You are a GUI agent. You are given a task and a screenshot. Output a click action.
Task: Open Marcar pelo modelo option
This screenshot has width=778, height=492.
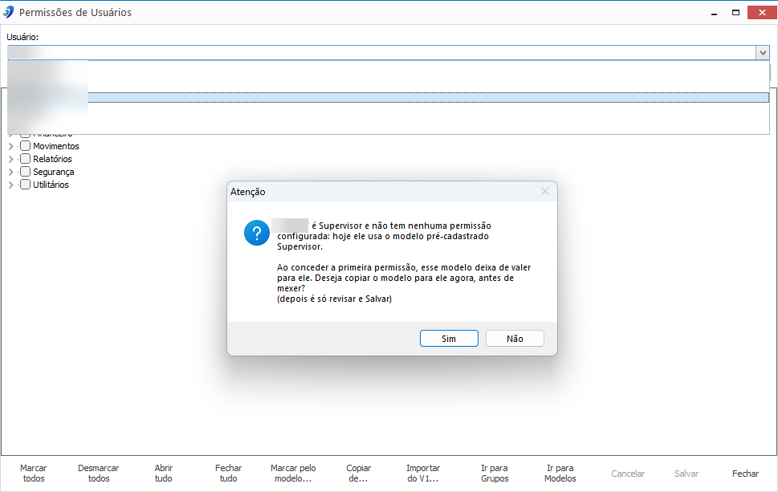pos(293,474)
